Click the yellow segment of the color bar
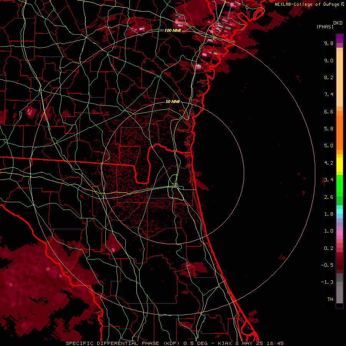346x346 pixels. 339,165
